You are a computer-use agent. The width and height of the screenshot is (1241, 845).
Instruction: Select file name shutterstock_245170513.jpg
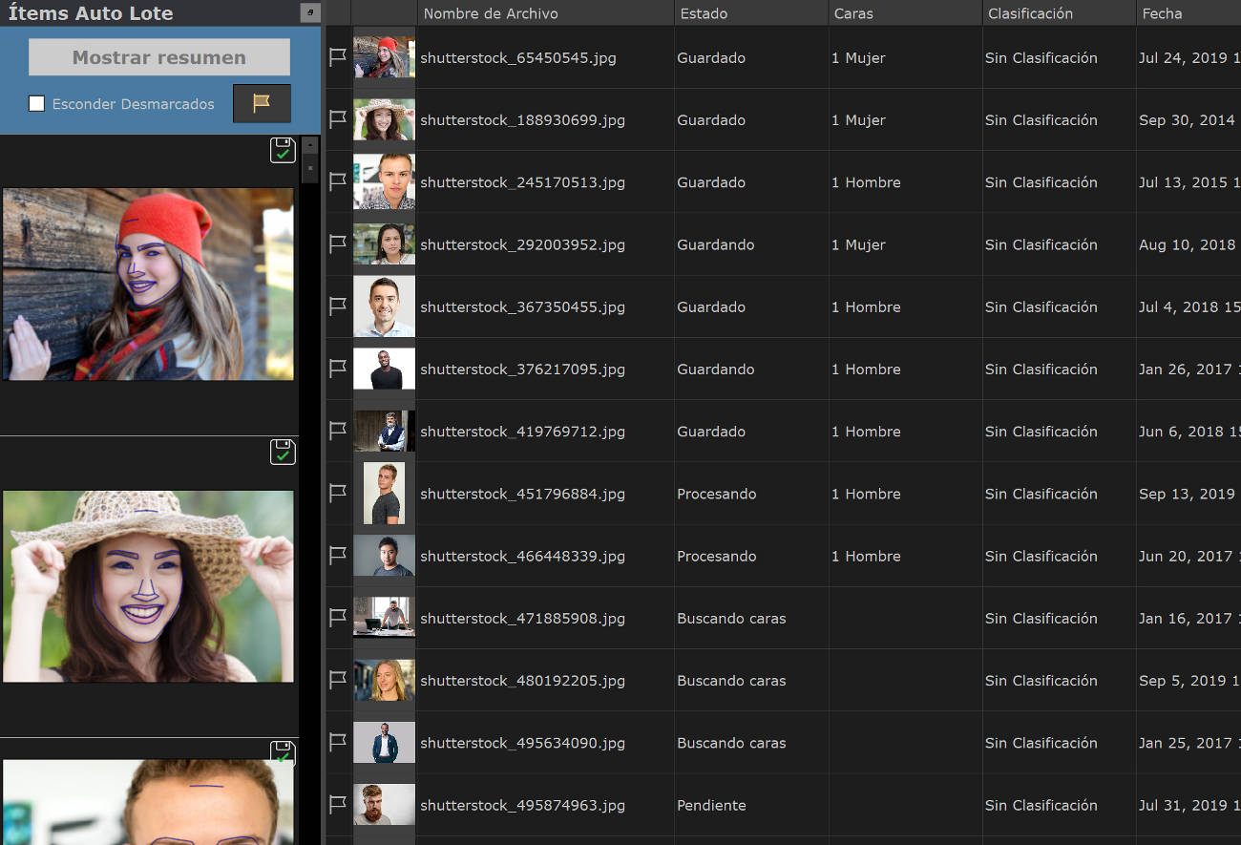pos(523,181)
